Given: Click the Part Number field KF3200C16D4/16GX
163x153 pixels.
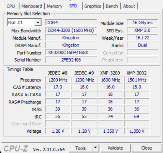Looking at the screenshot, I should click(x=71, y=53).
